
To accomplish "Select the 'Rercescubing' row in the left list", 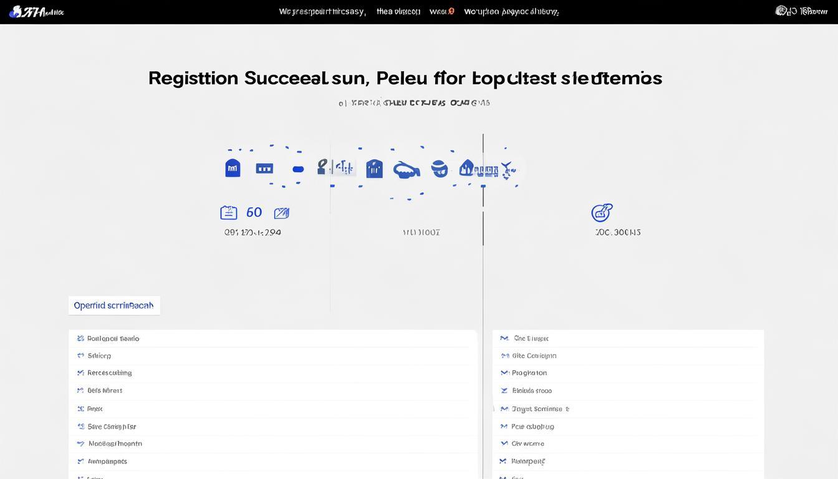I will [109, 373].
